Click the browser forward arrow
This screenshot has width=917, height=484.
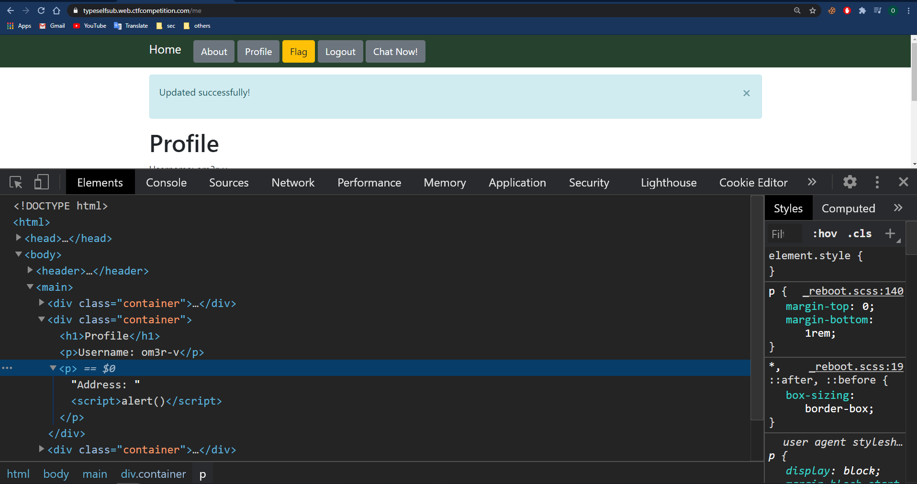(x=26, y=11)
